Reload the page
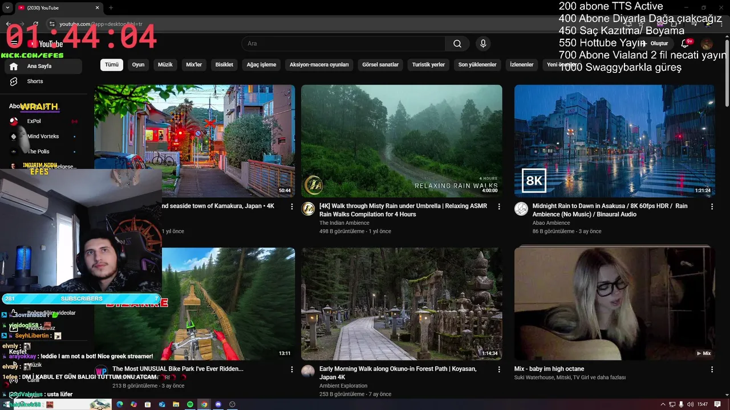 (35, 24)
